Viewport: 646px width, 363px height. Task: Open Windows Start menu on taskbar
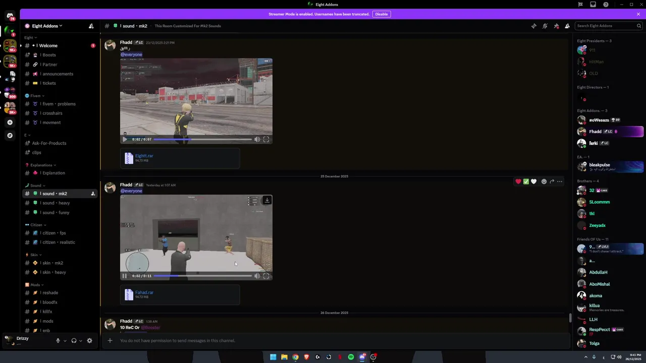tap(273, 357)
